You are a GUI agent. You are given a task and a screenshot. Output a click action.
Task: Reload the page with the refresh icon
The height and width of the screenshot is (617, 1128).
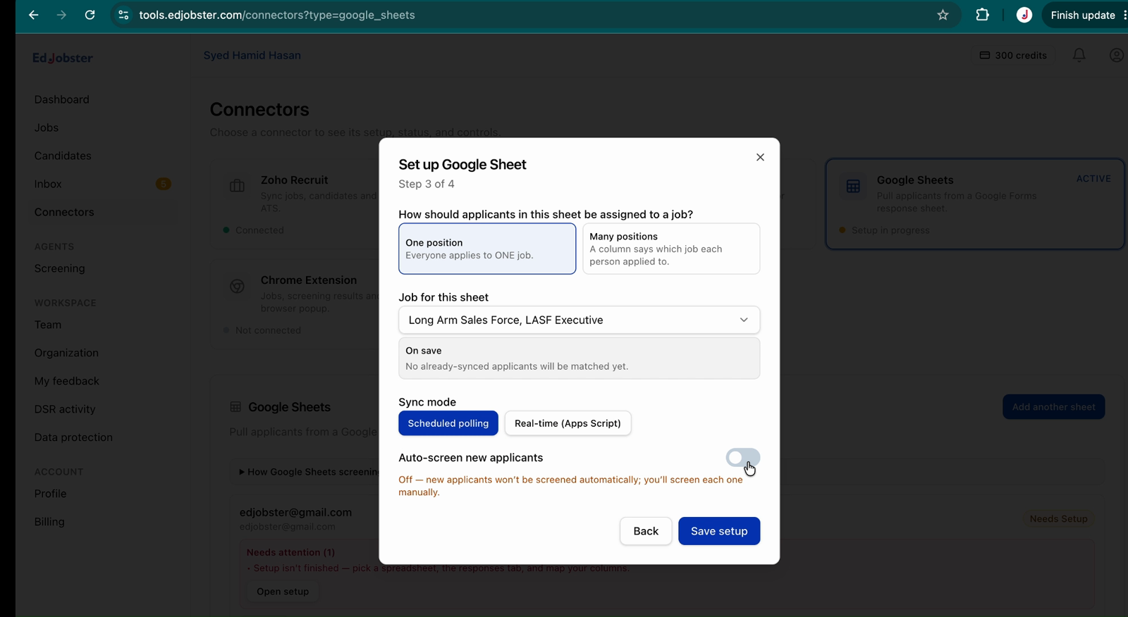pyautogui.click(x=90, y=15)
